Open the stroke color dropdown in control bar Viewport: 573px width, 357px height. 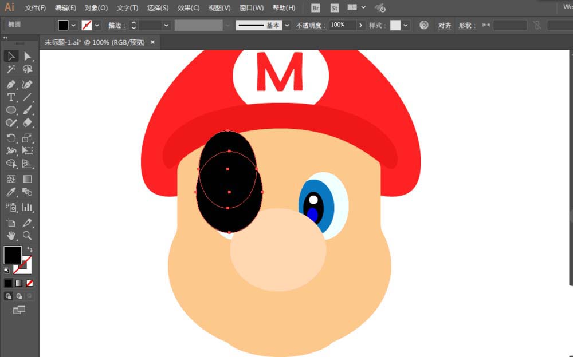point(97,25)
